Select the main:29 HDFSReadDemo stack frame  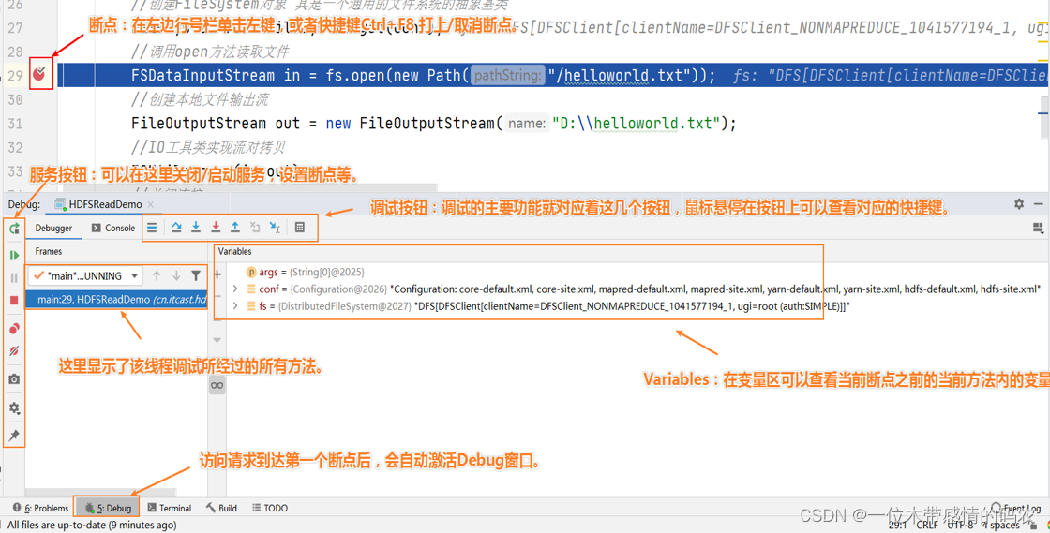(112, 300)
